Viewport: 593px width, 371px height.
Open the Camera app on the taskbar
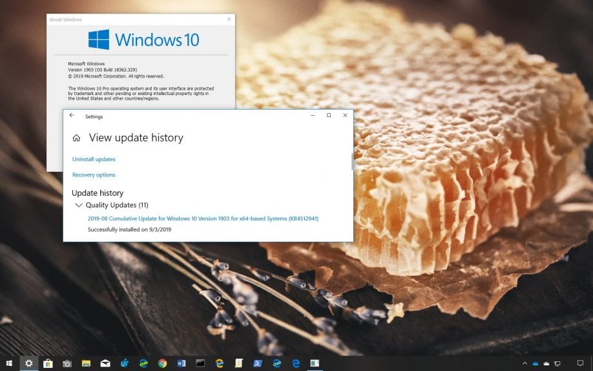67,363
